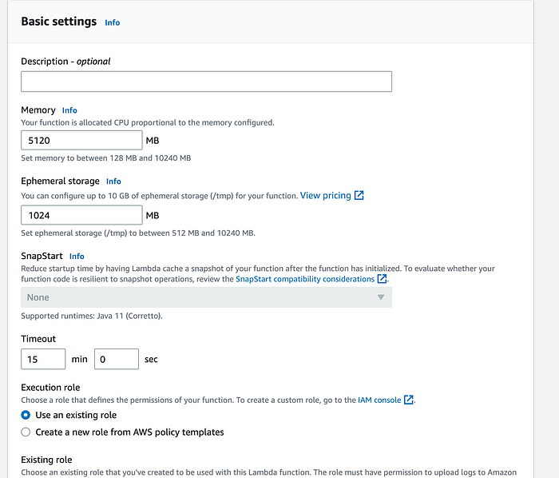Select Use an existing role option

click(26, 415)
